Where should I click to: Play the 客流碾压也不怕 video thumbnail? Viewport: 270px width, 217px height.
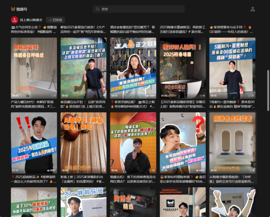(x=83, y=67)
